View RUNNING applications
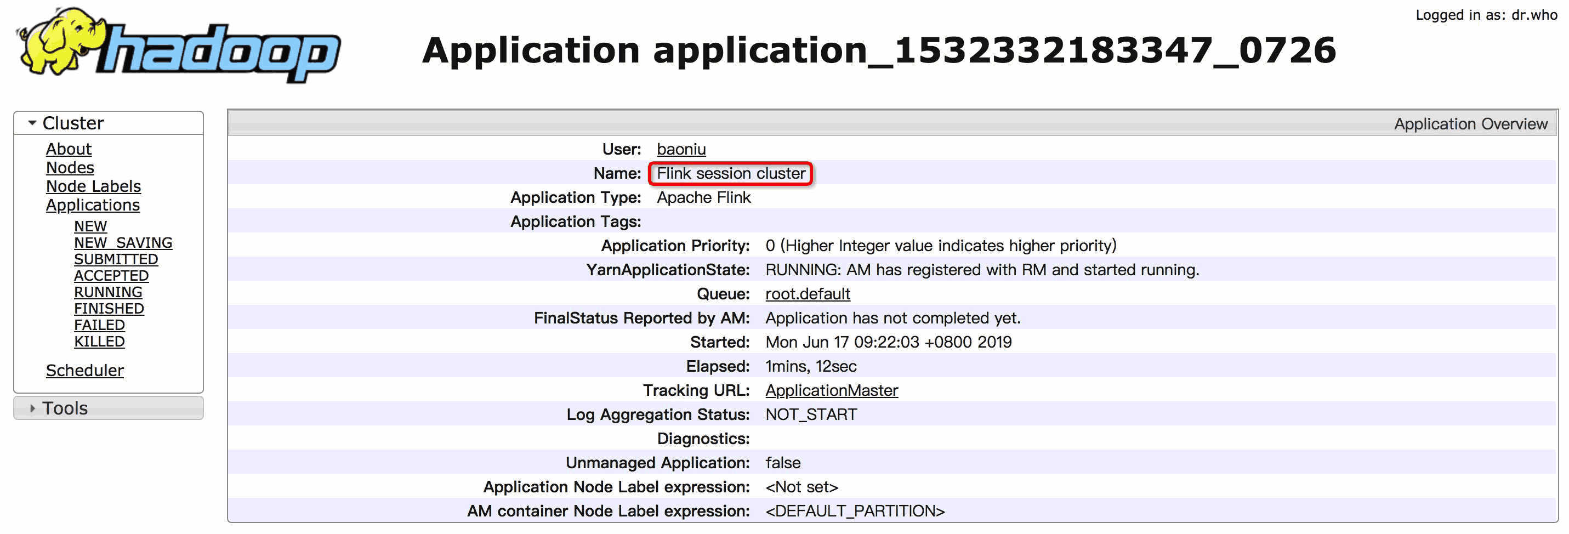This screenshot has height=534, width=1569. coord(108,292)
